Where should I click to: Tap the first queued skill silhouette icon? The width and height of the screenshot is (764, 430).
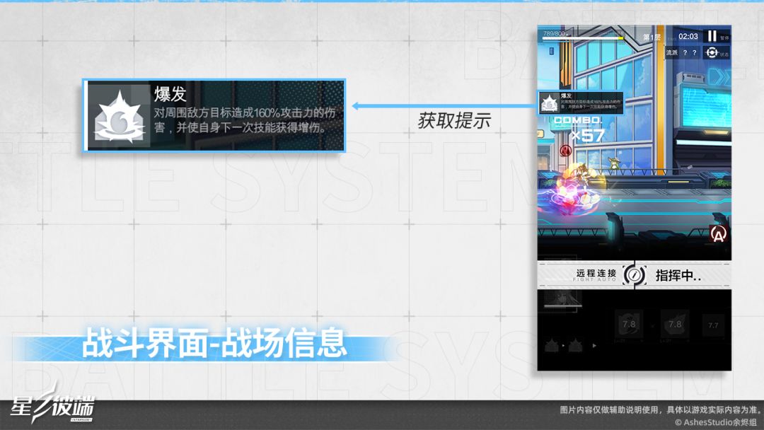(x=552, y=345)
